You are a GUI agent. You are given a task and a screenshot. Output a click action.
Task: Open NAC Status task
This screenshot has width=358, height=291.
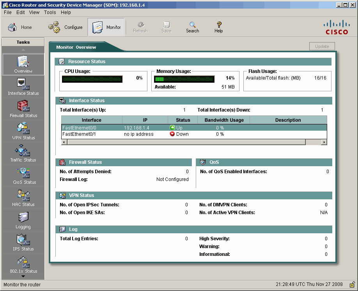point(23,198)
